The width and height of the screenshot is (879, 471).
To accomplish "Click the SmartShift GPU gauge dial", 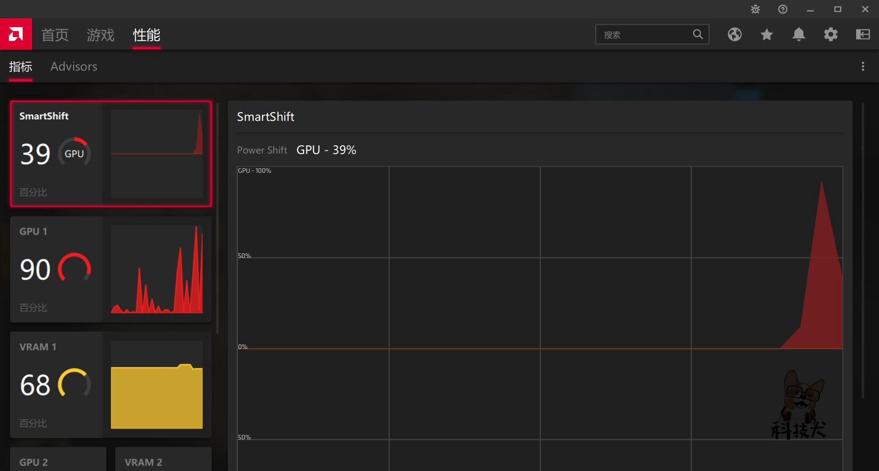I will point(74,153).
